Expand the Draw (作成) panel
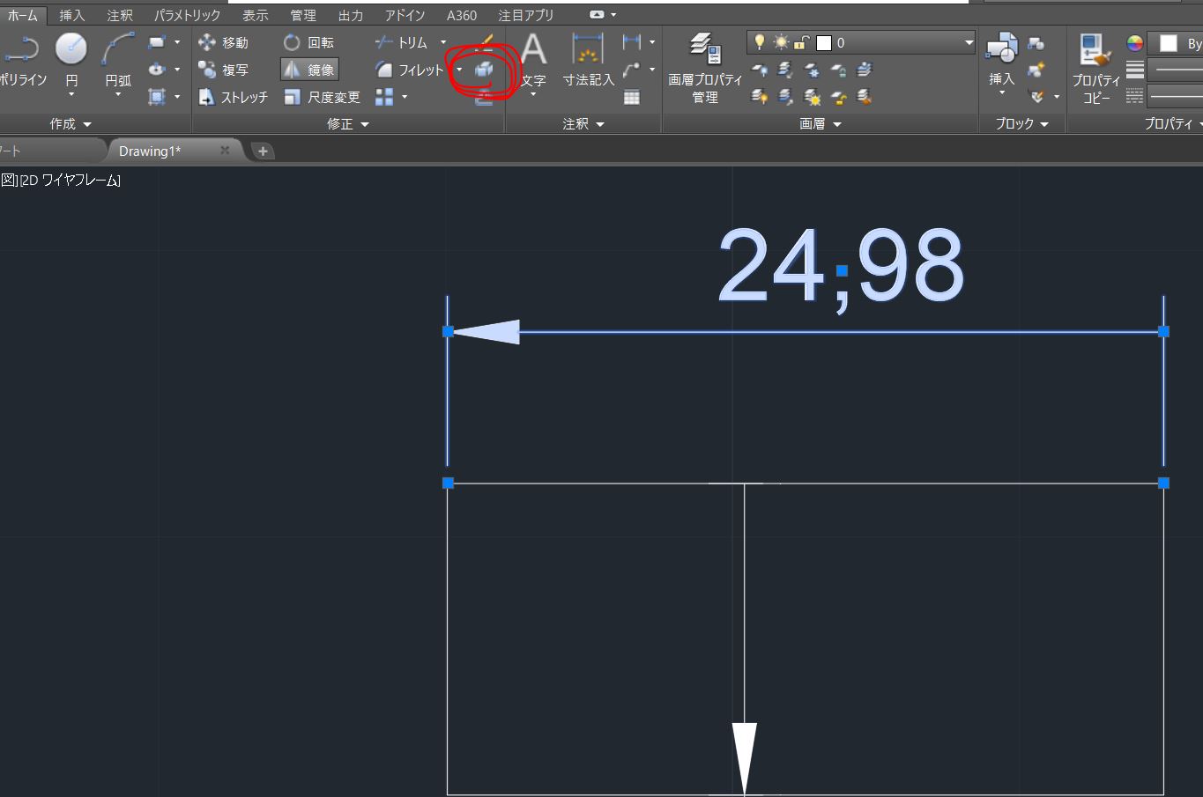The width and height of the screenshot is (1203, 797). 71,124
